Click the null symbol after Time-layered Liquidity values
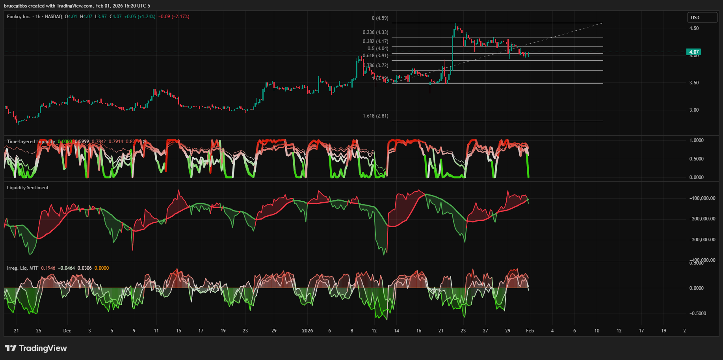This screenshot has width=723, height=360. [144, 142]
